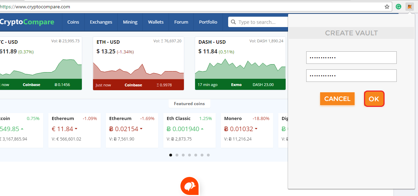Open the Ethereum Ƀ 0.02154 featured coin
418x196 pixels.
132,130
